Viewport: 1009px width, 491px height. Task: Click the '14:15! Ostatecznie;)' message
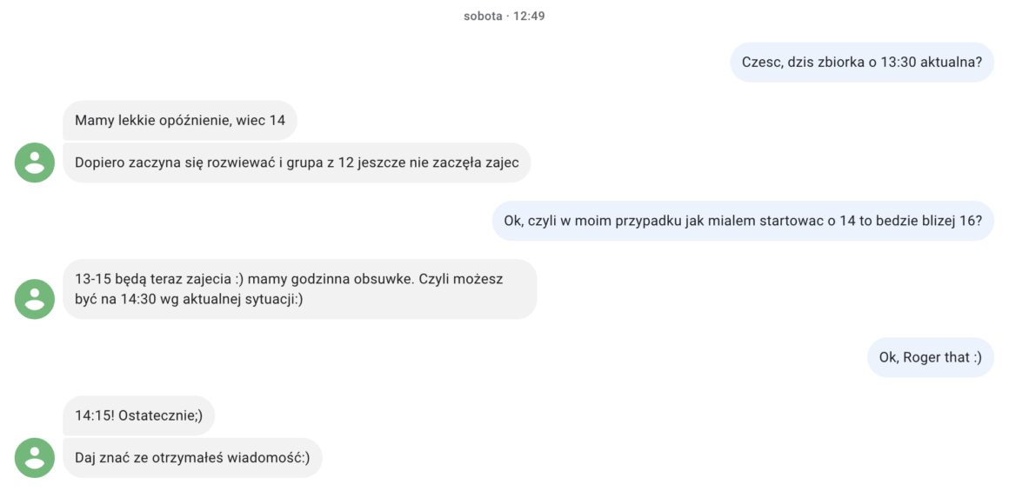[138, 415]
